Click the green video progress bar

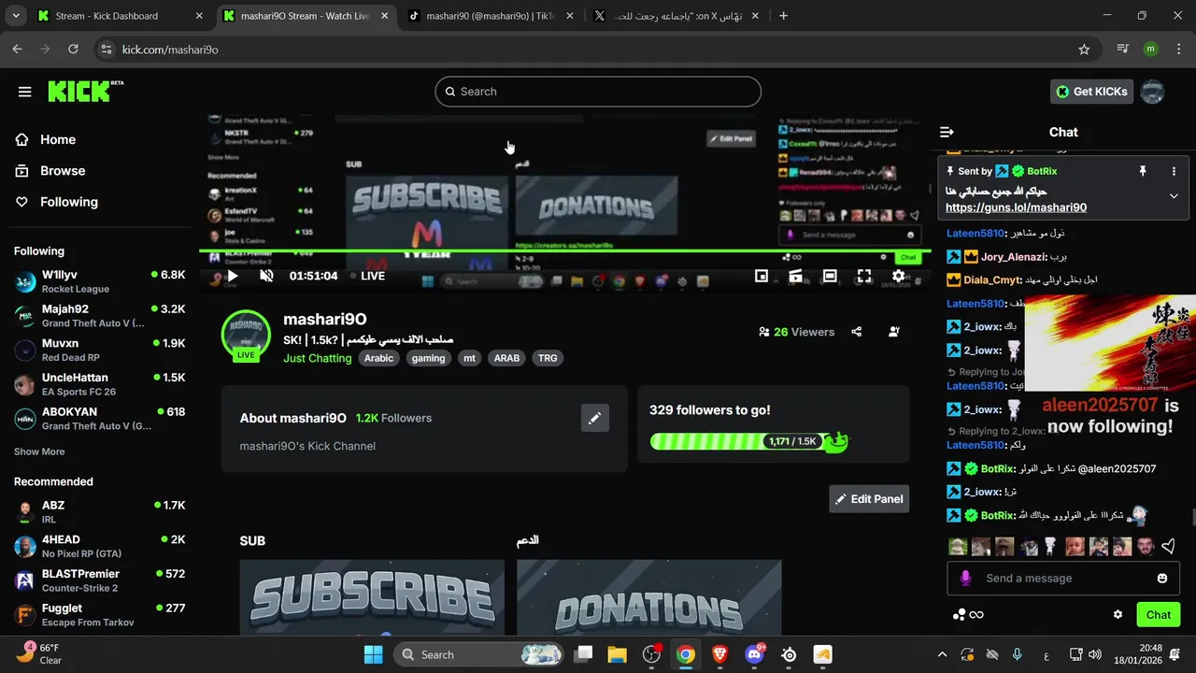[x=564, y=251]
